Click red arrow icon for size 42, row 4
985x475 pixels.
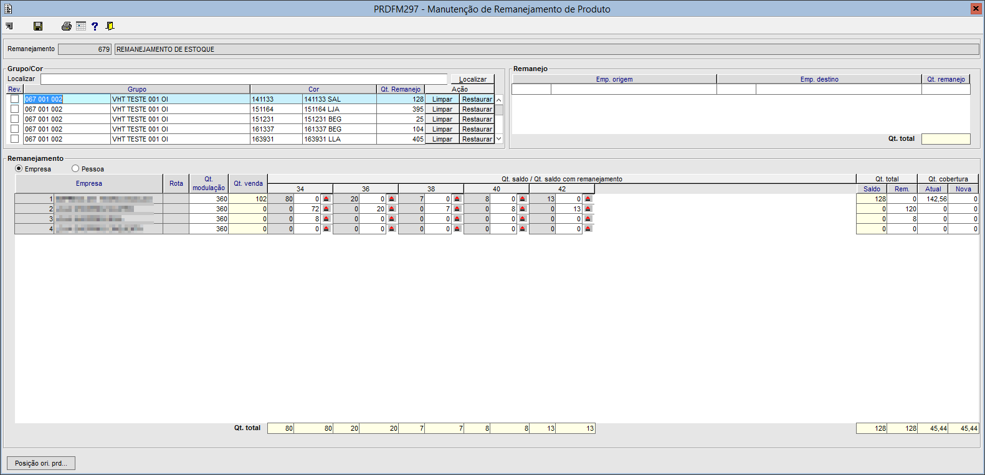coord(588,229)
